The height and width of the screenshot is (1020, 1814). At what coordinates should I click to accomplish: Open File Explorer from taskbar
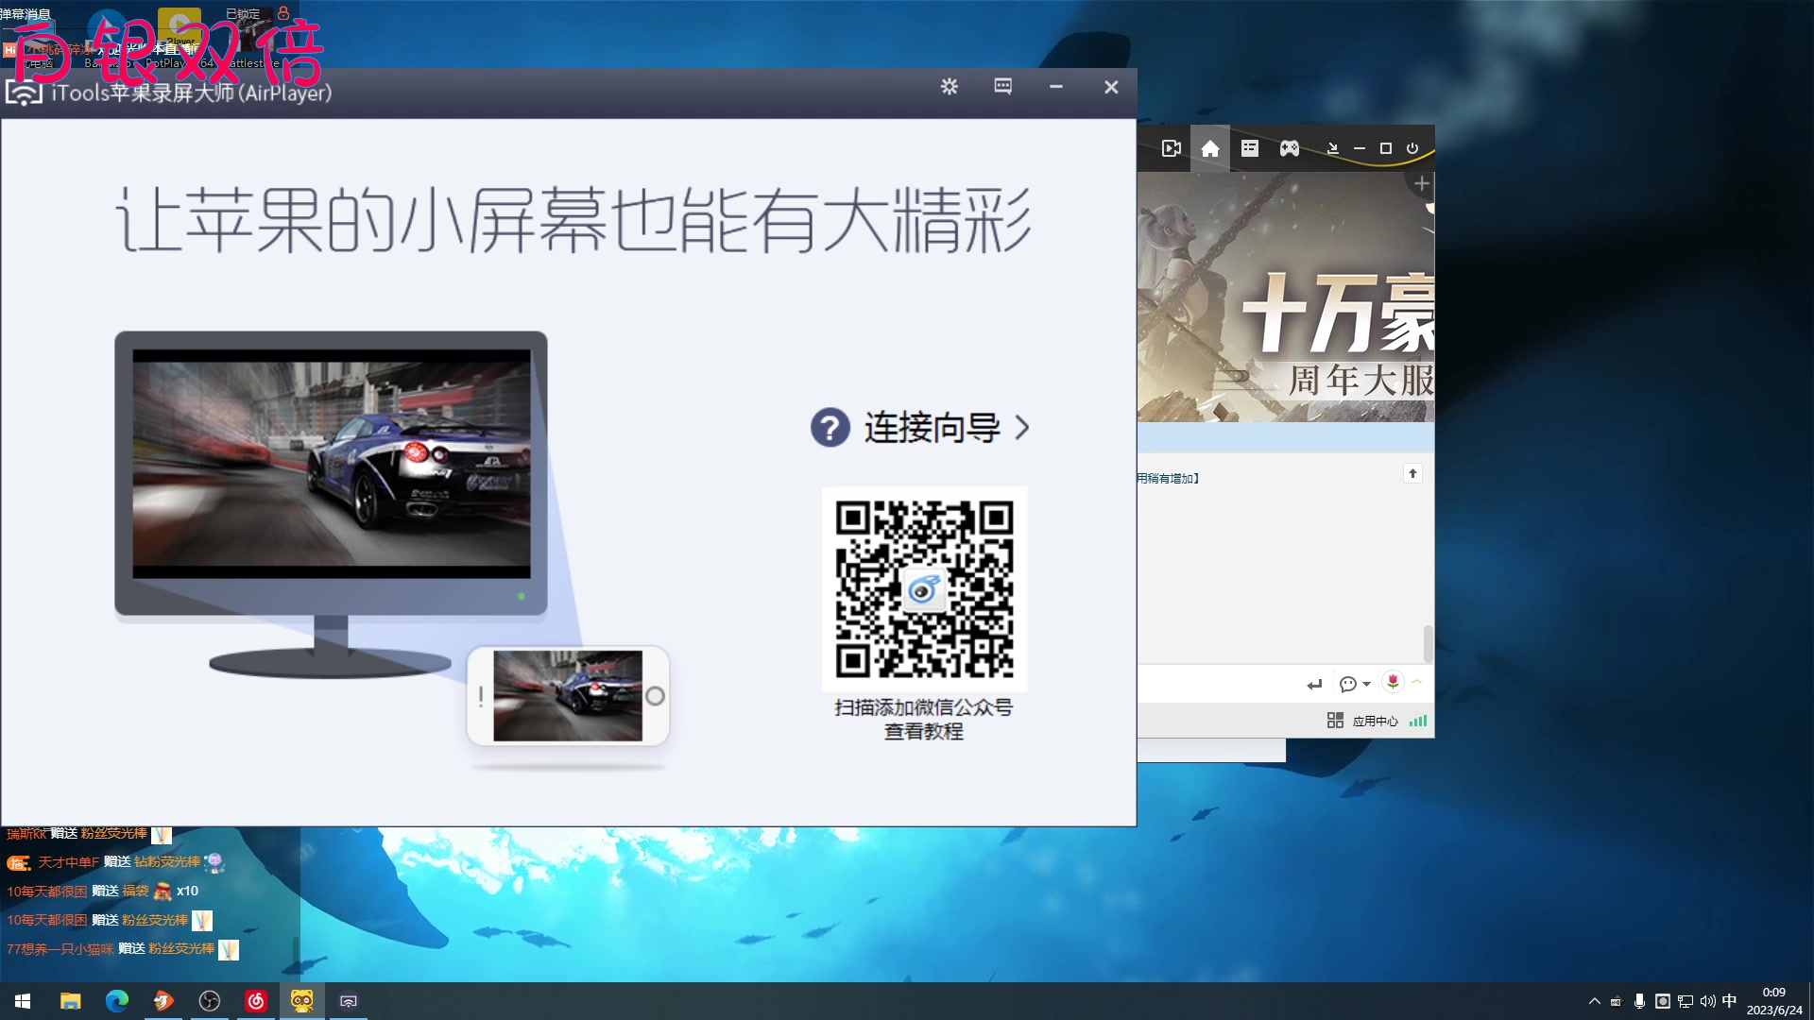click(x=71, y=1001)
